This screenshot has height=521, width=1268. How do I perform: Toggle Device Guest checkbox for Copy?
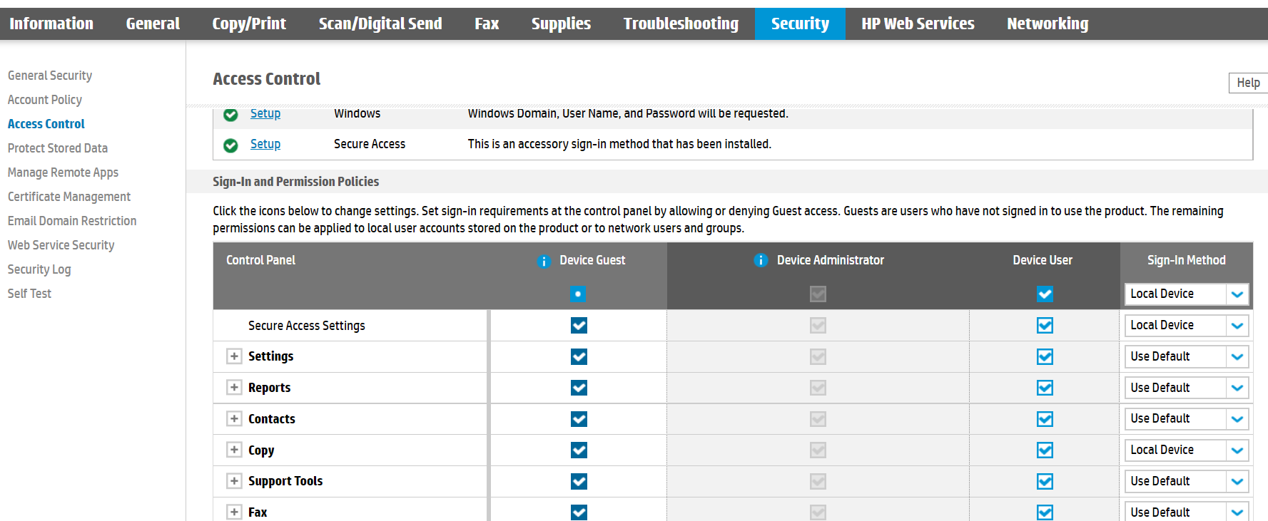coord(579,450)
